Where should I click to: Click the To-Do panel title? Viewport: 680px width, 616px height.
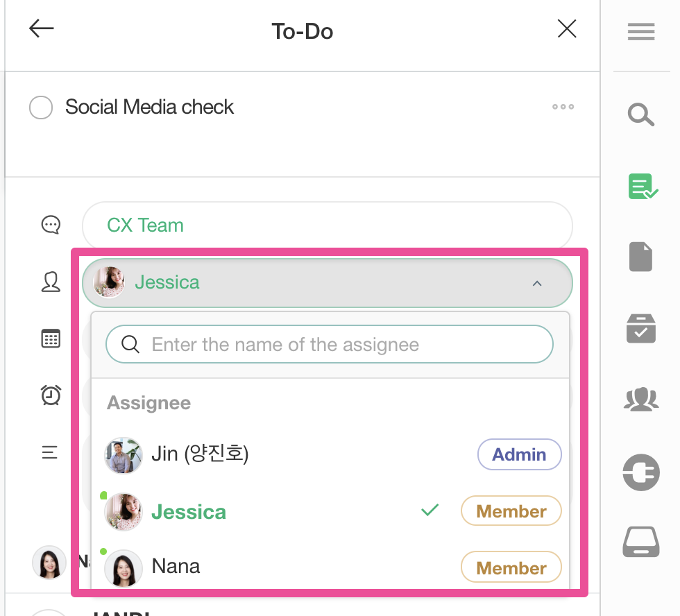point(303,32)
